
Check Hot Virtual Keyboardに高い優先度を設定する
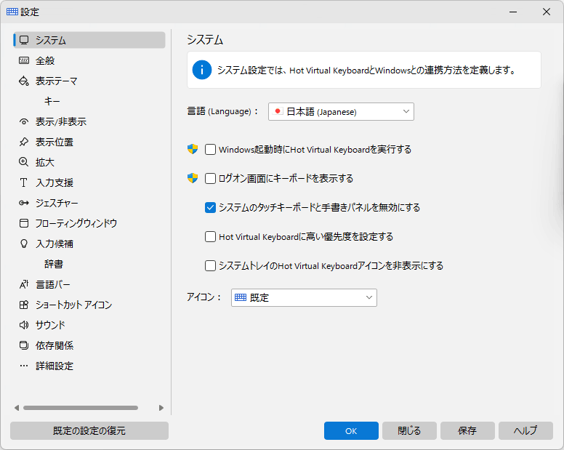point(211,237)
